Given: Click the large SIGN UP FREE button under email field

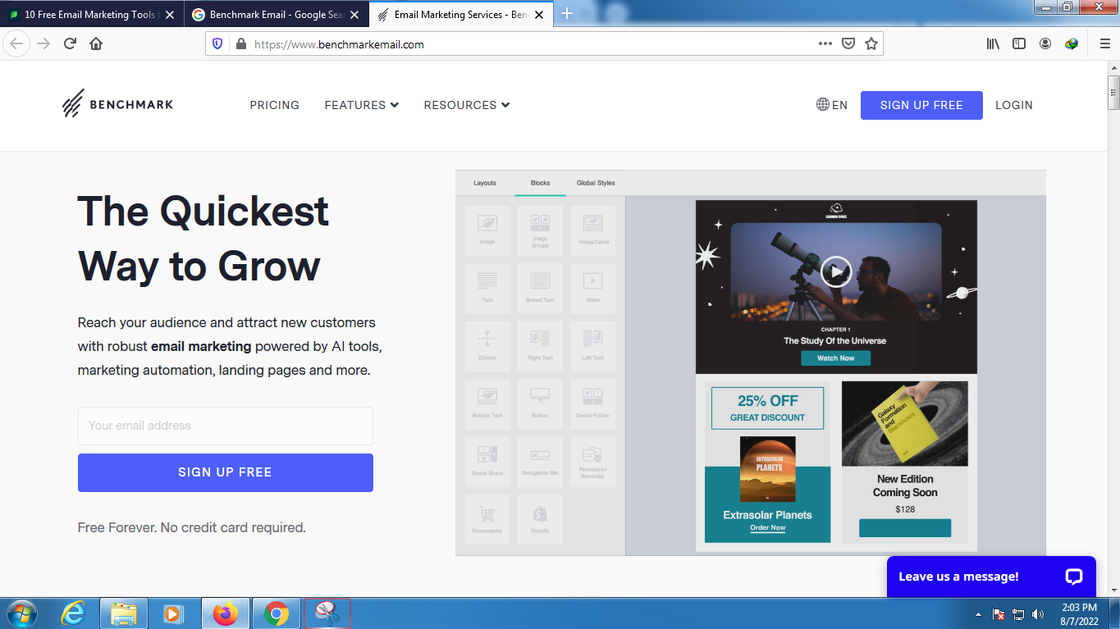Looking at the screenshot, I should coord(226,472).
